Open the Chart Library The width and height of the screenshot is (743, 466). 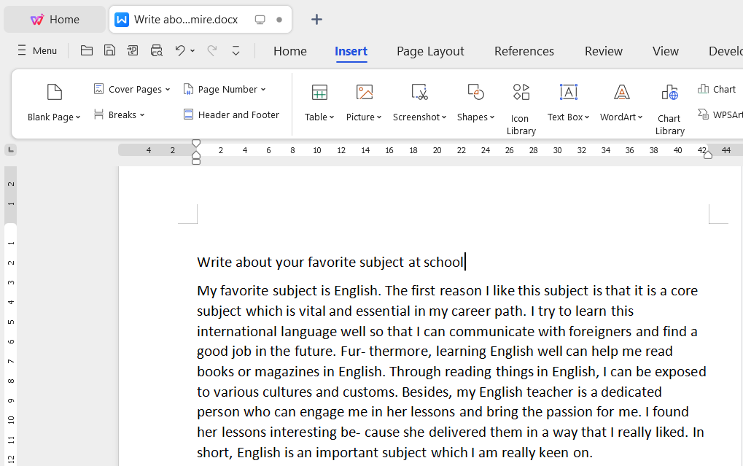pos(669,110)
